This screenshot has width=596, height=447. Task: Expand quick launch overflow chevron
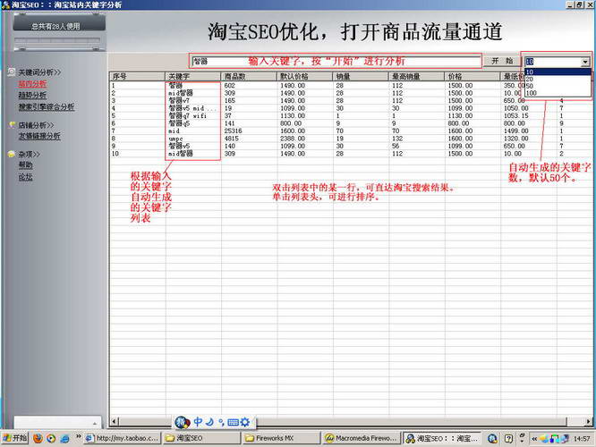click(x=78, y=436)
